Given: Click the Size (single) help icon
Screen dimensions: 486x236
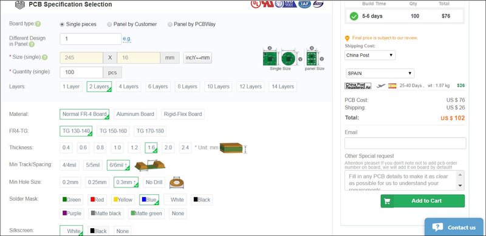Looking at the screenshot, I should [44, 57].
